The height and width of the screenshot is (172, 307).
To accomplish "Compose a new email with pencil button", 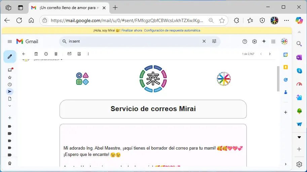I will click(10, 57).
